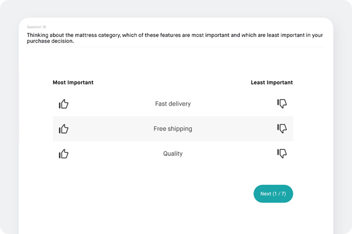The image size is (352, 234).
Task: Select thumbs-down for Free shipping
Action: tap(282, 128)
